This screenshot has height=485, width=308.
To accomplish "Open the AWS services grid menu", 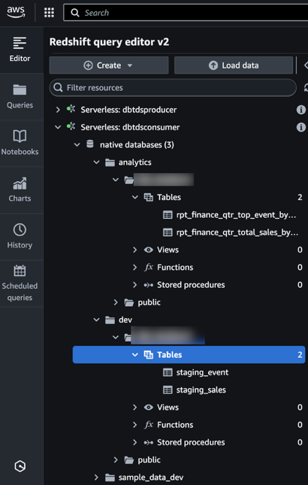I will coord(49,13).
